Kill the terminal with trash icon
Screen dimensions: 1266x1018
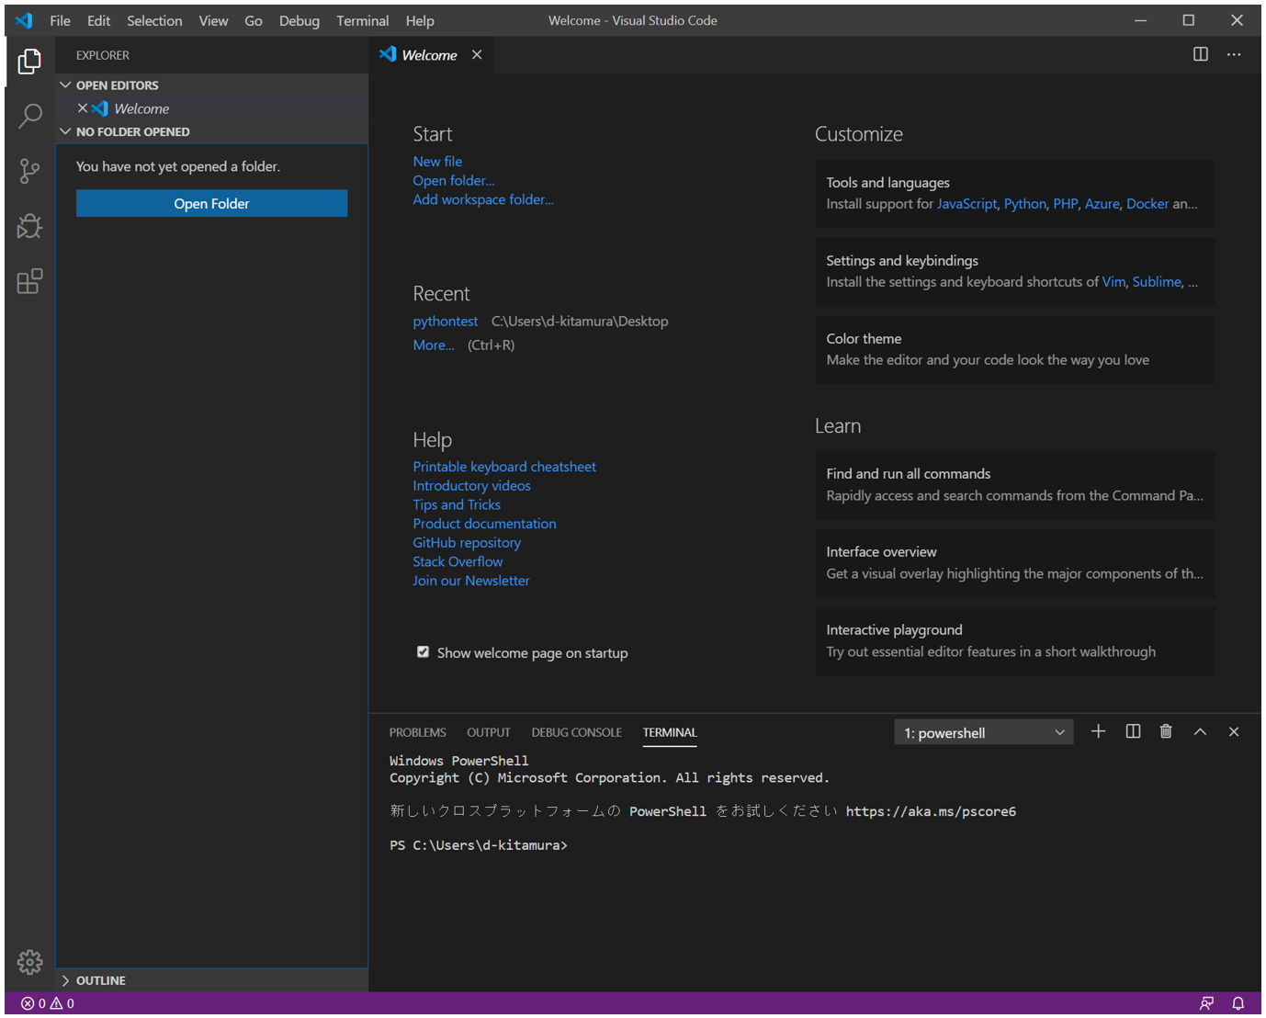(1166, 731)
